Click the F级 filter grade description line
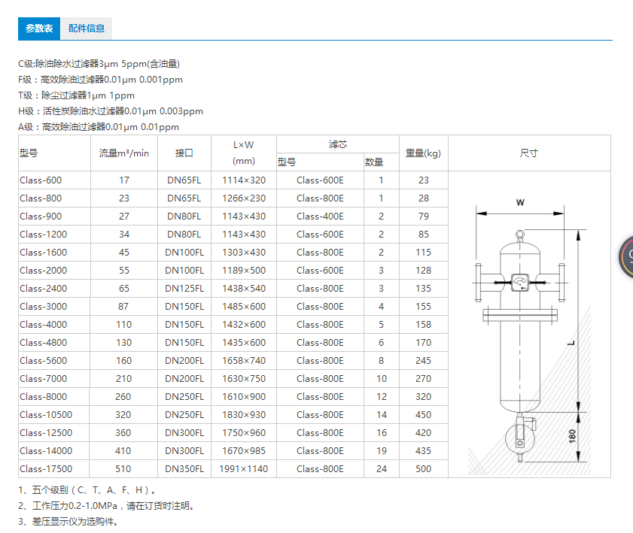633x533 pixels. 101,80
